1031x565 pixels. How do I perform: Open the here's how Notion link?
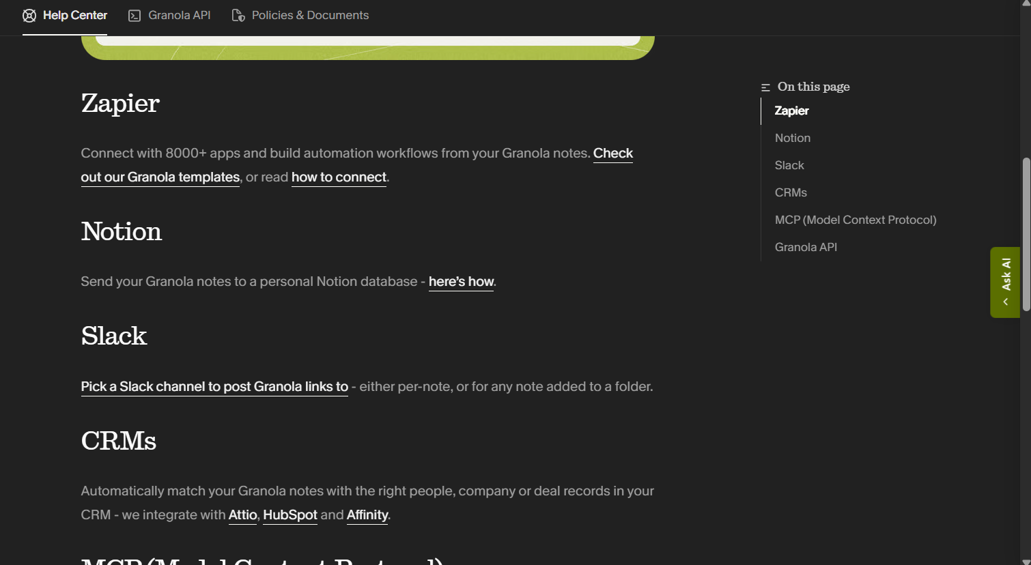click(x=461, y=282)
